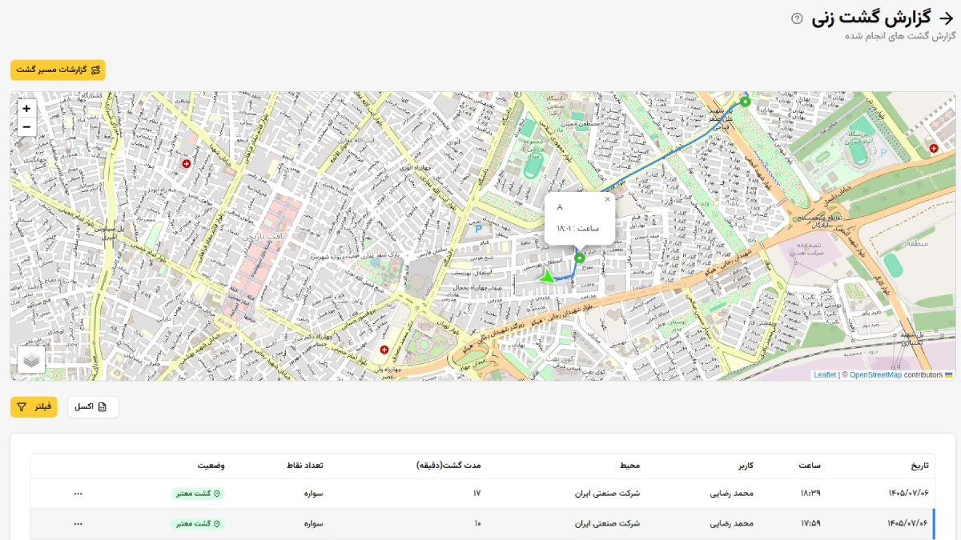Click the back arrow beside گزارش گشت زنی
961x540 pixels.
pyautogui.click(x=945, y=18)
